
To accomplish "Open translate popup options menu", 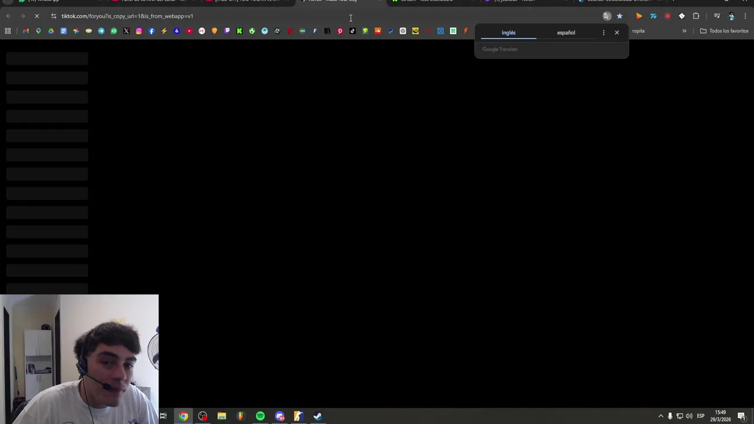I will [x=603, y=32].
